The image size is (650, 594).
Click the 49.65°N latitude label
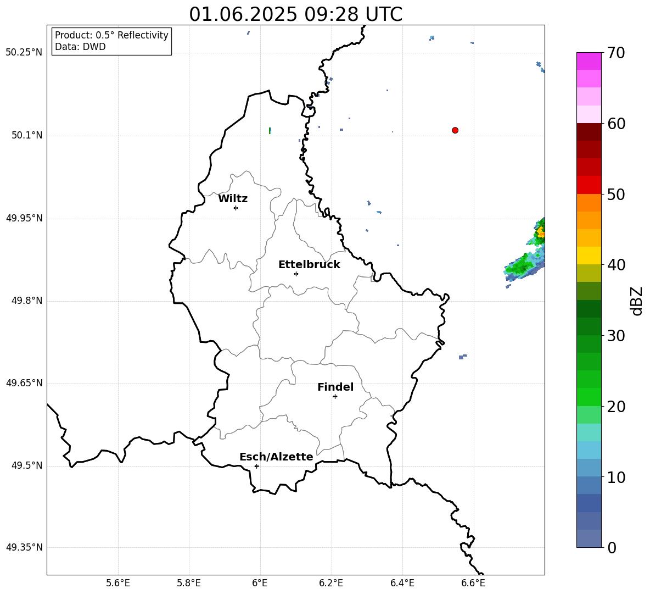(24, 383)
